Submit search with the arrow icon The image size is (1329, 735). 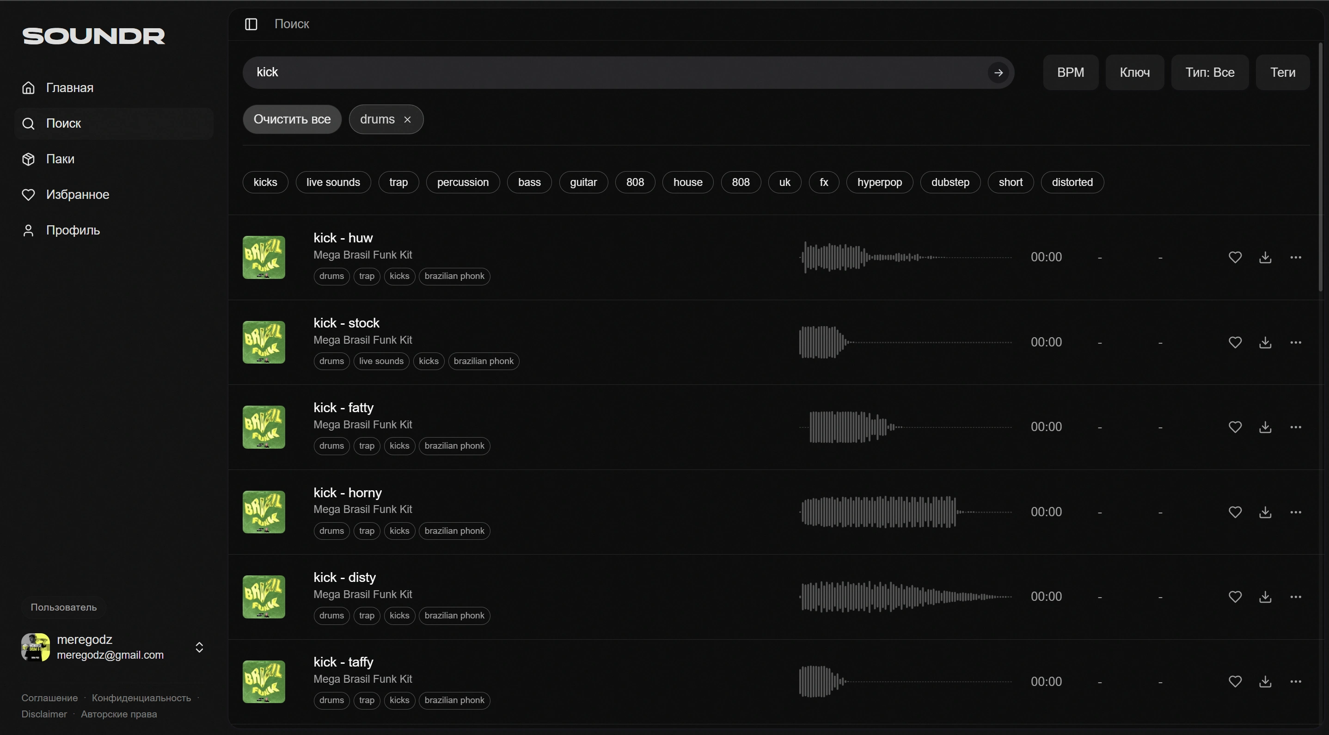pyautogui.click(x=998, y=73)
